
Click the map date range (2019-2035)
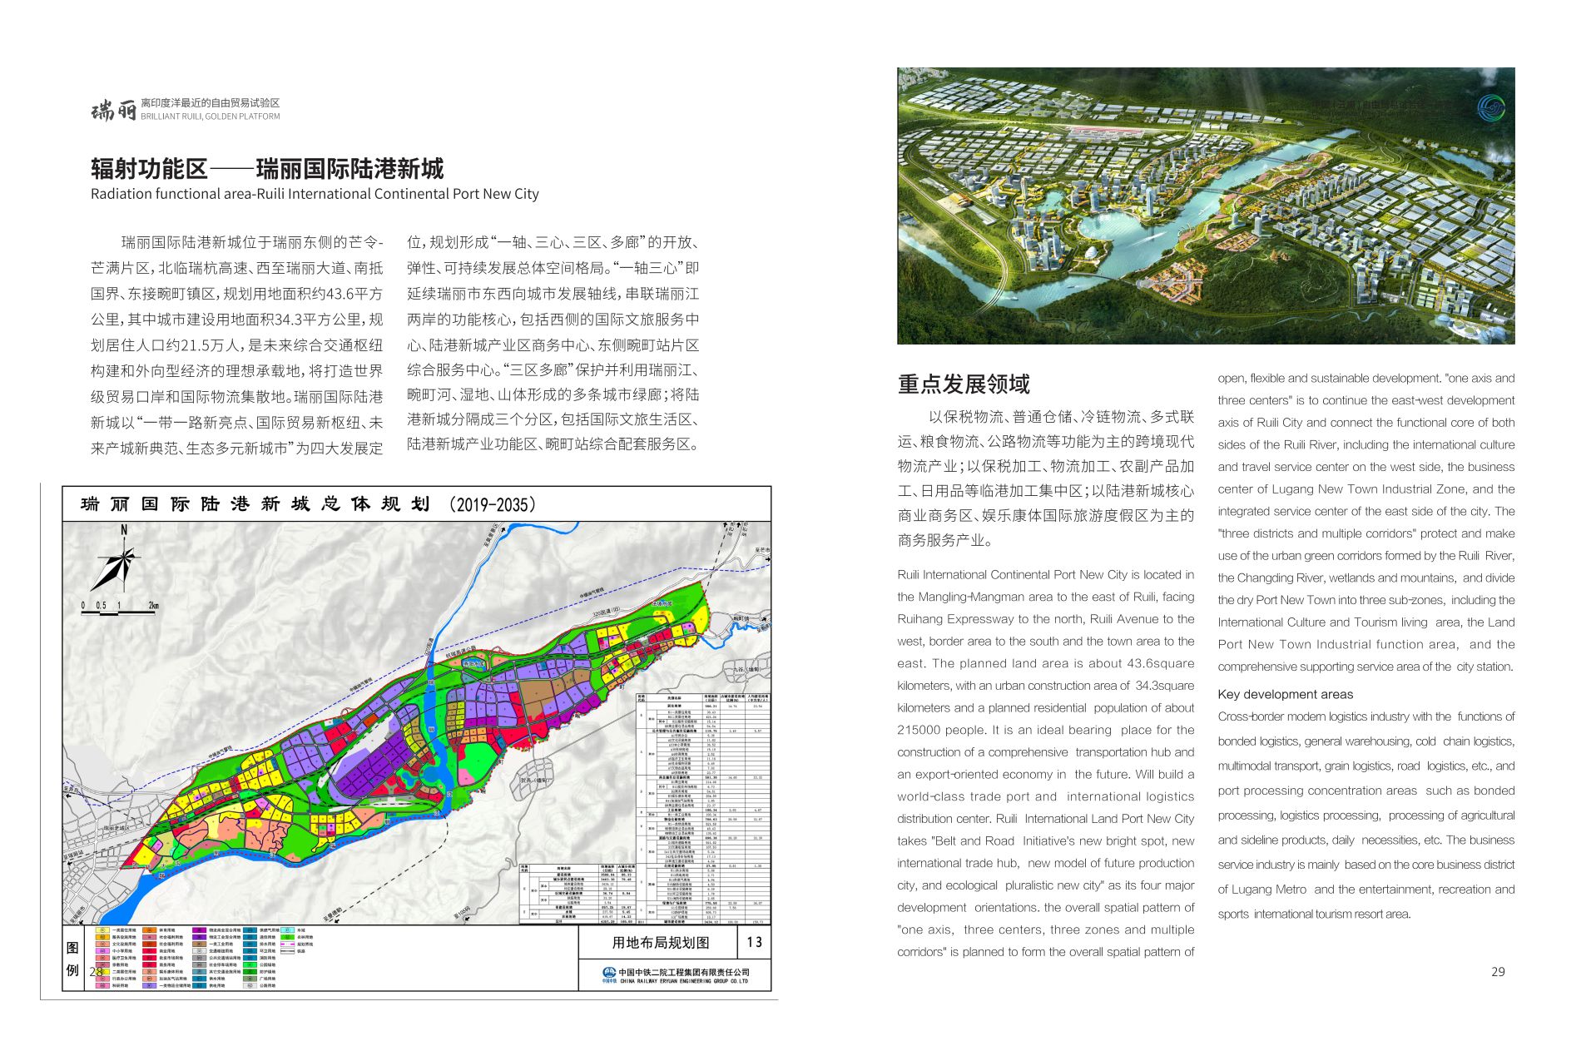(493, 505)
